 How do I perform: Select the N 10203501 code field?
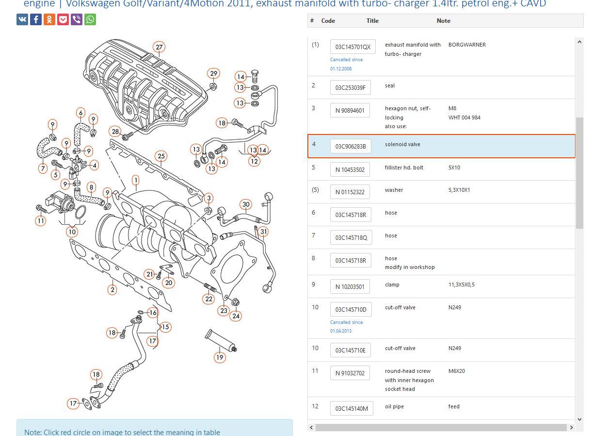pyautogui.click(x=350, y=286)
